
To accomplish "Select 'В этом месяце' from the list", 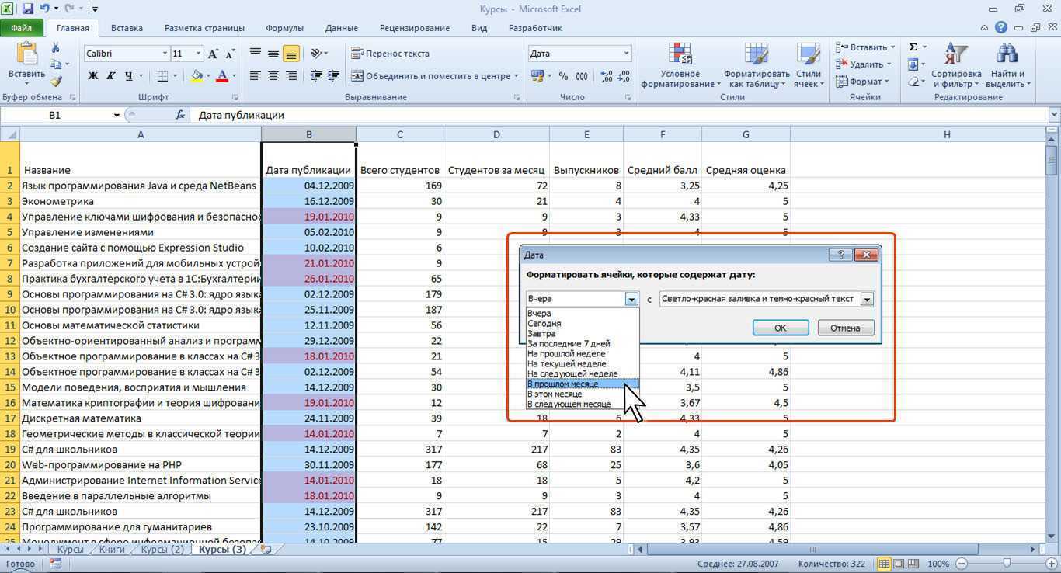I will click(x=555, y=394).
